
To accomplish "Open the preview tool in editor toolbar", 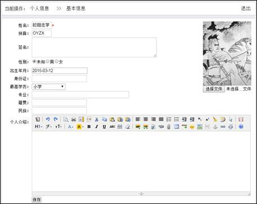I will coord(66,119).
